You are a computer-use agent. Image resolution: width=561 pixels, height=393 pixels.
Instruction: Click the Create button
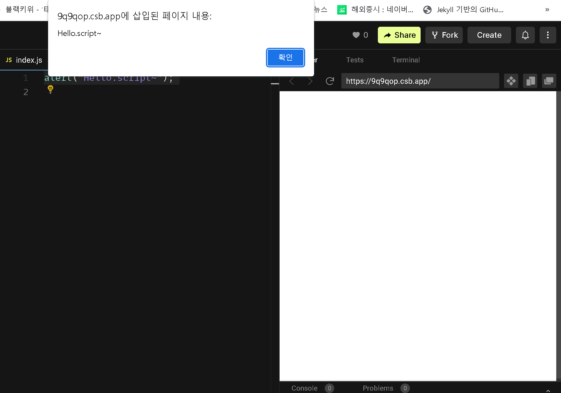(x=489, y=35)
